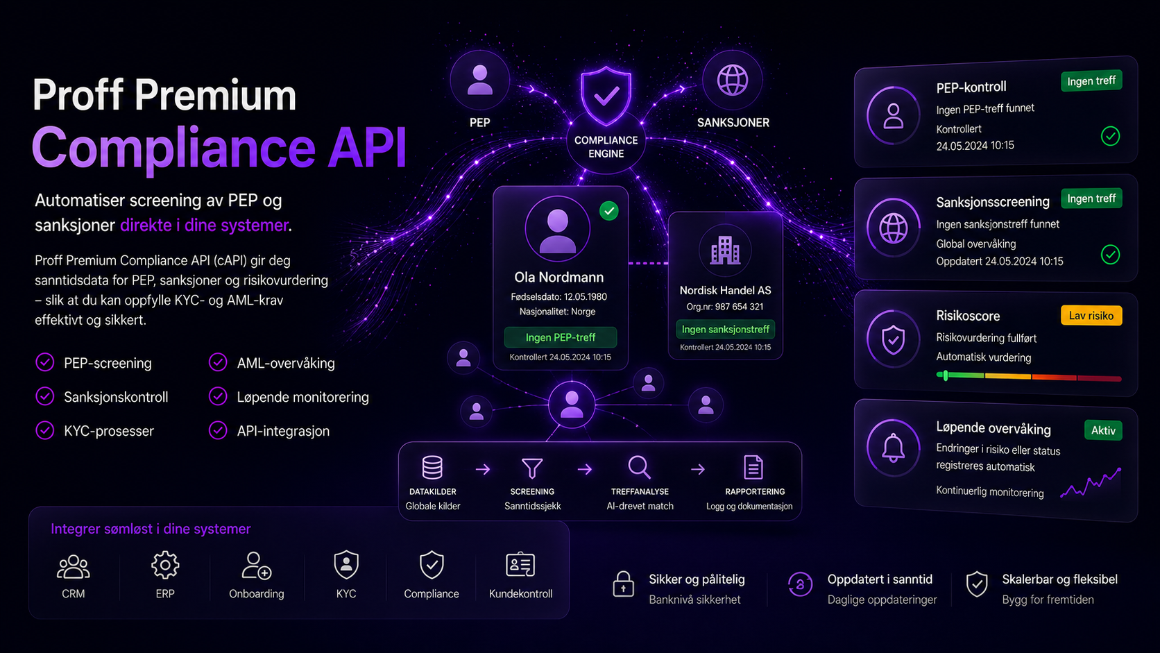Click the checkmark beside PEP-screening
Image resolution: width=1160 pixels, height=653 pixels.
(45, 362)
